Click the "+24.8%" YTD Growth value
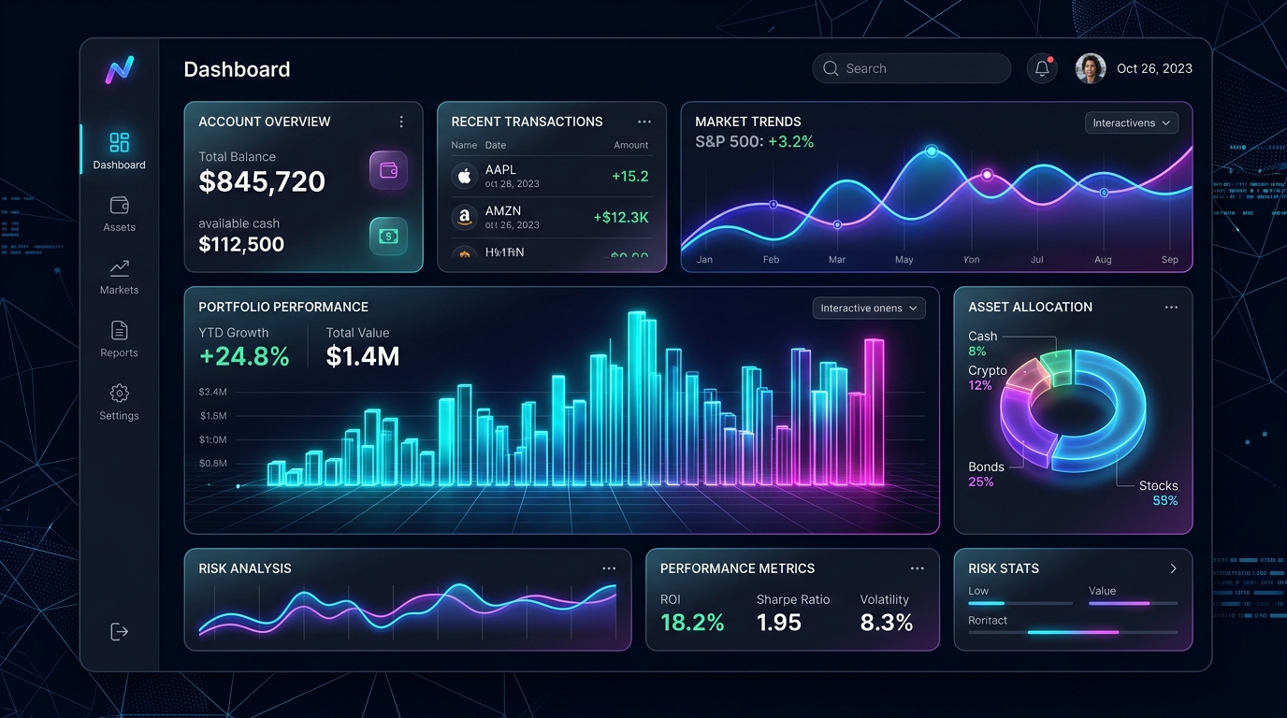The width and height of the screenshot is (1287, 718). coord(244,356)
